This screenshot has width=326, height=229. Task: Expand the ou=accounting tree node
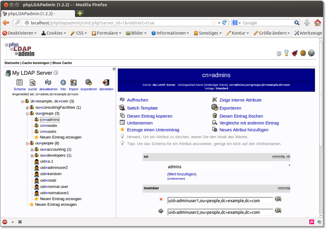32,150
